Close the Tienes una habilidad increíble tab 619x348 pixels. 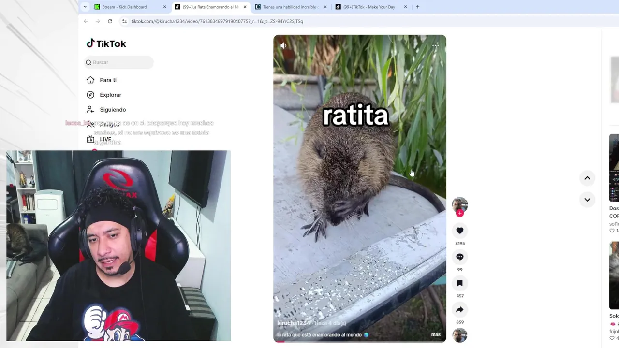pyautogui.click(x=325, y=7)
